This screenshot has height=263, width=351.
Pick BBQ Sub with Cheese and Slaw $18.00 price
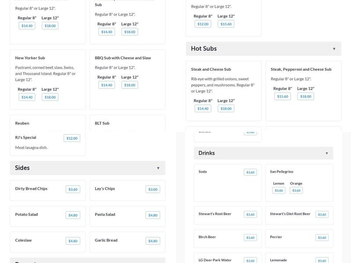[x=129, y=85]
